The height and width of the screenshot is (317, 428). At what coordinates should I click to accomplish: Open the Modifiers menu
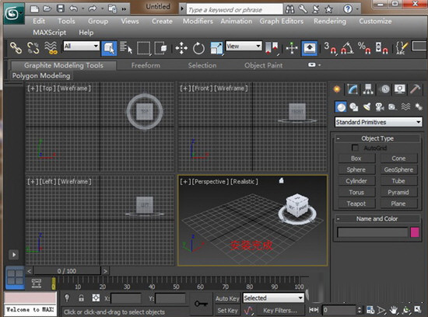pos(198,21)
